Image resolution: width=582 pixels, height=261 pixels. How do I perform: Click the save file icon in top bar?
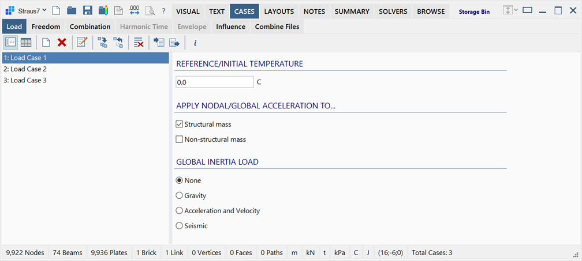point(87,11)
